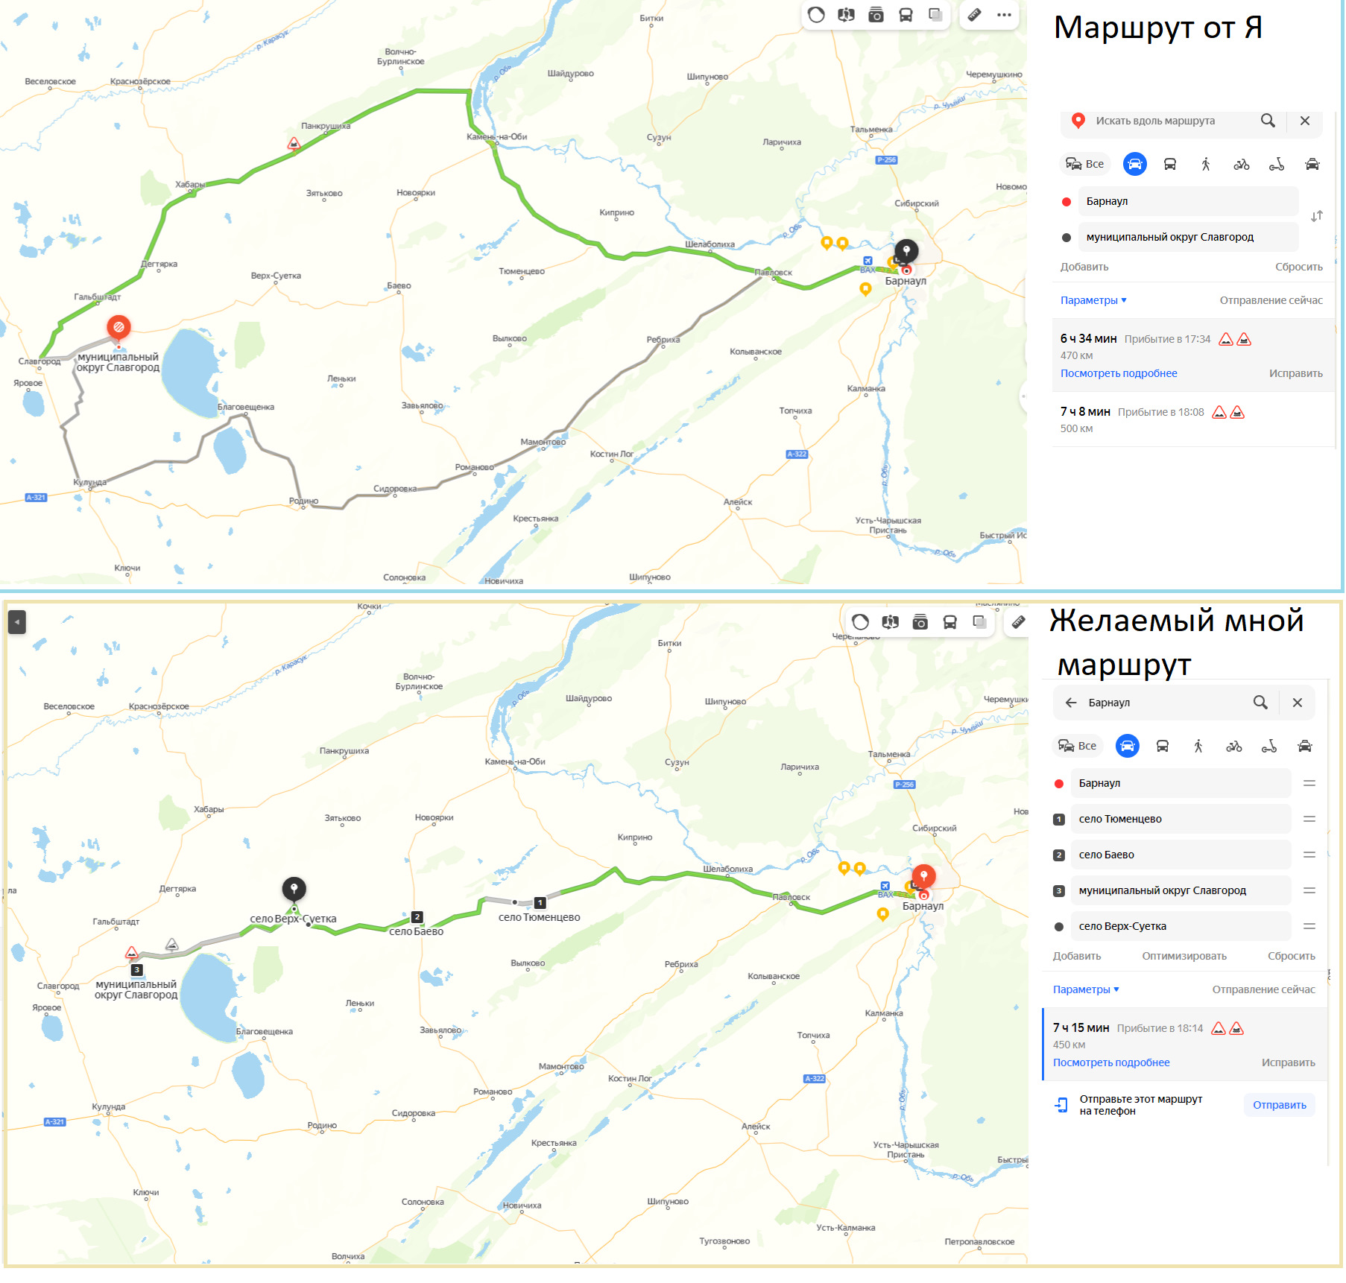Show public transport icon in top map toolbar
The width and height of the screenshot is (1346, 1283).
point(906,15)
